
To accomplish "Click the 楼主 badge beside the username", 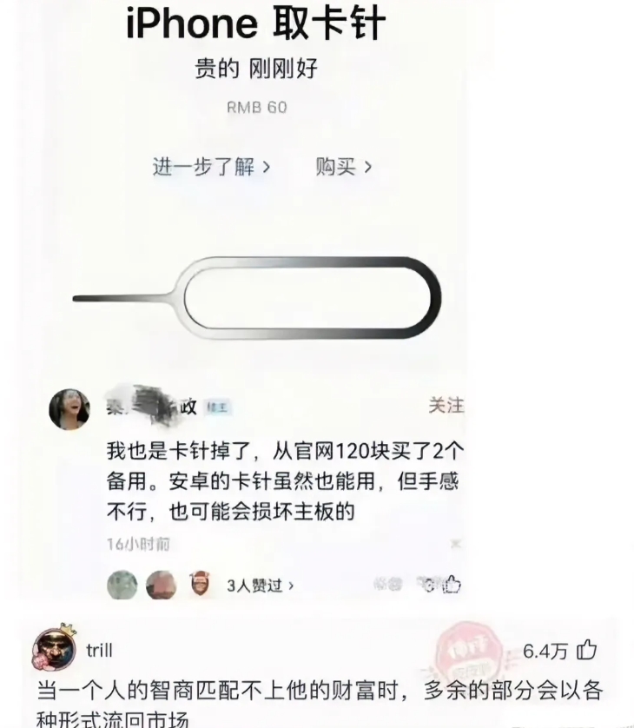I will [217, 407].
